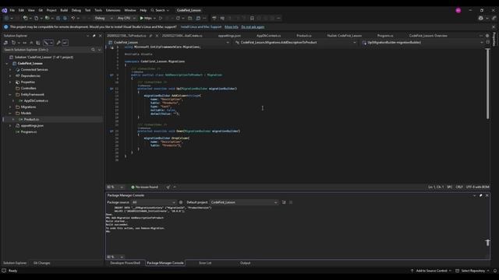Close the active ToProduct.cs migration tab
The image size is (499, 280).
point(157,36)
